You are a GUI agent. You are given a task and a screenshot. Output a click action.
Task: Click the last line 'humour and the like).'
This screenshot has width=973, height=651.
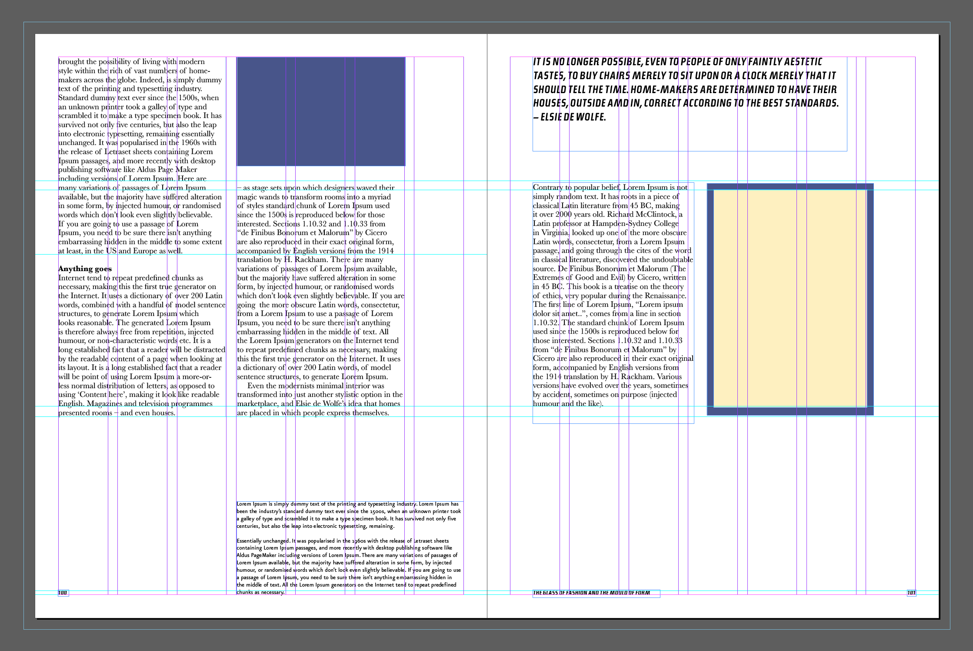[x=568, y=404]
